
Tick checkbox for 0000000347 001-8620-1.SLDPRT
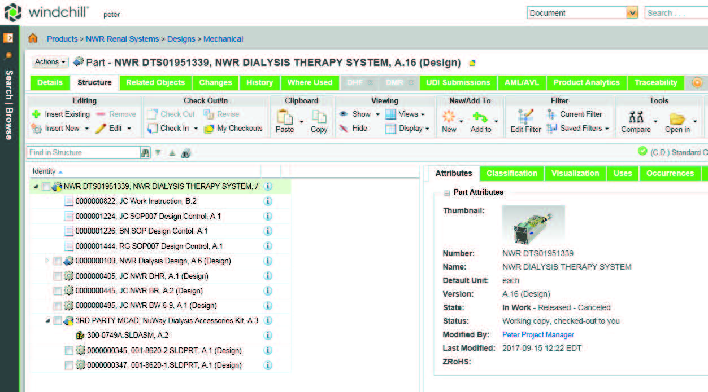(68, 365)
